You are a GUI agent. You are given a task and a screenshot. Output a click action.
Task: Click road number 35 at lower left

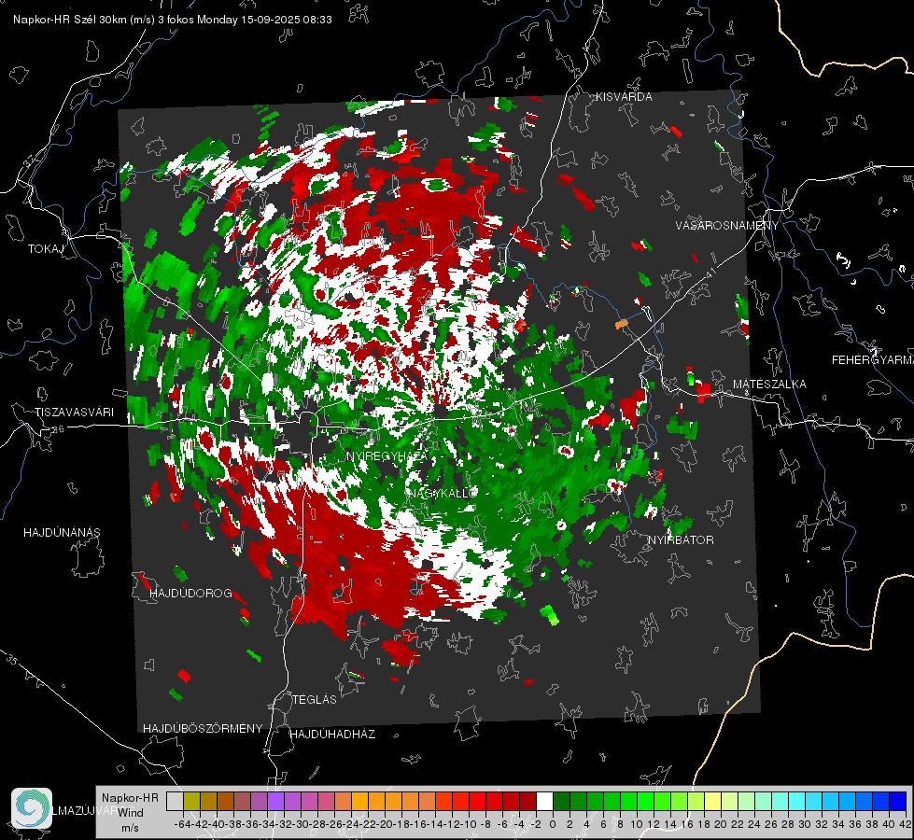tap(11, 660)
